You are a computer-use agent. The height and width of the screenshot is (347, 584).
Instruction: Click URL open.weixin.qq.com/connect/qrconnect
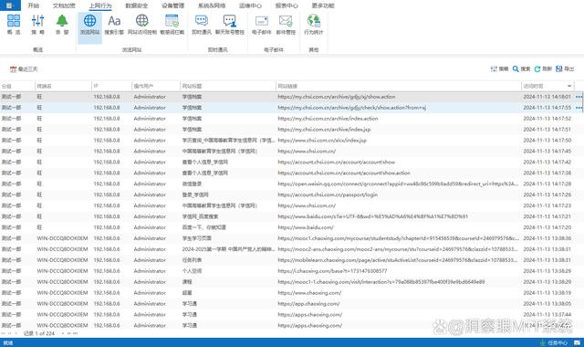pyautogui.click(x=398, y=184)
